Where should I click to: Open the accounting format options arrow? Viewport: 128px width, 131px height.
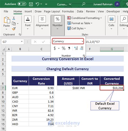59,48
